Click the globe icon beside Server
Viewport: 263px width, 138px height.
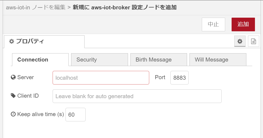point(13,77)
